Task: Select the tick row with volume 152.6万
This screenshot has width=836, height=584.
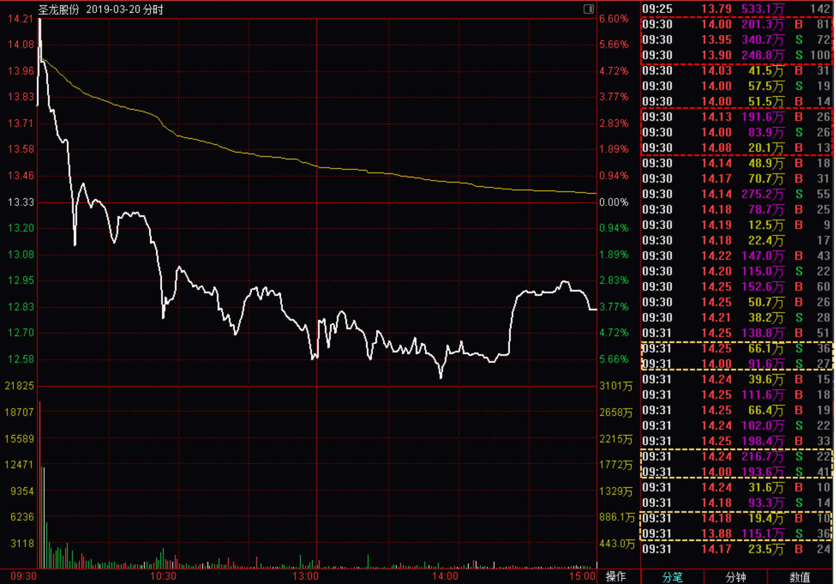Action: pyautogui.click(x=736, y=287)
